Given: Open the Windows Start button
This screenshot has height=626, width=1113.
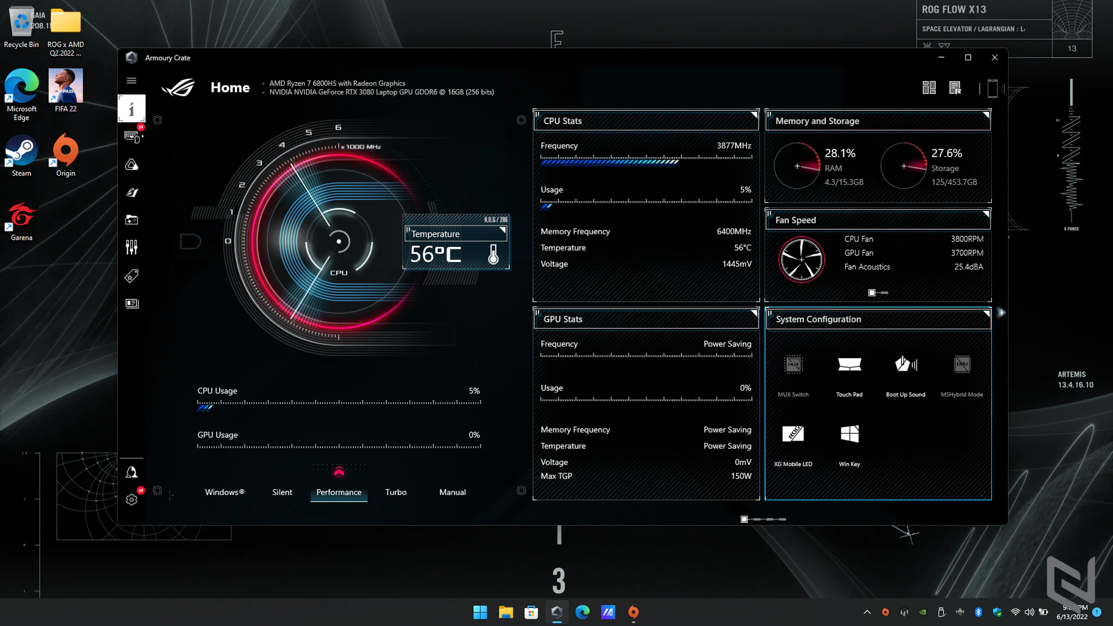Looking at the screenshot, I should 480,612.
